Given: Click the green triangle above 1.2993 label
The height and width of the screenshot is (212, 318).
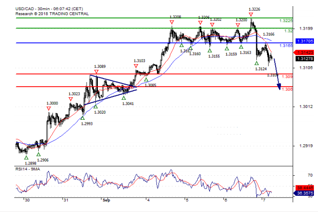Looking at the screenshot, I should pos(83,118).
